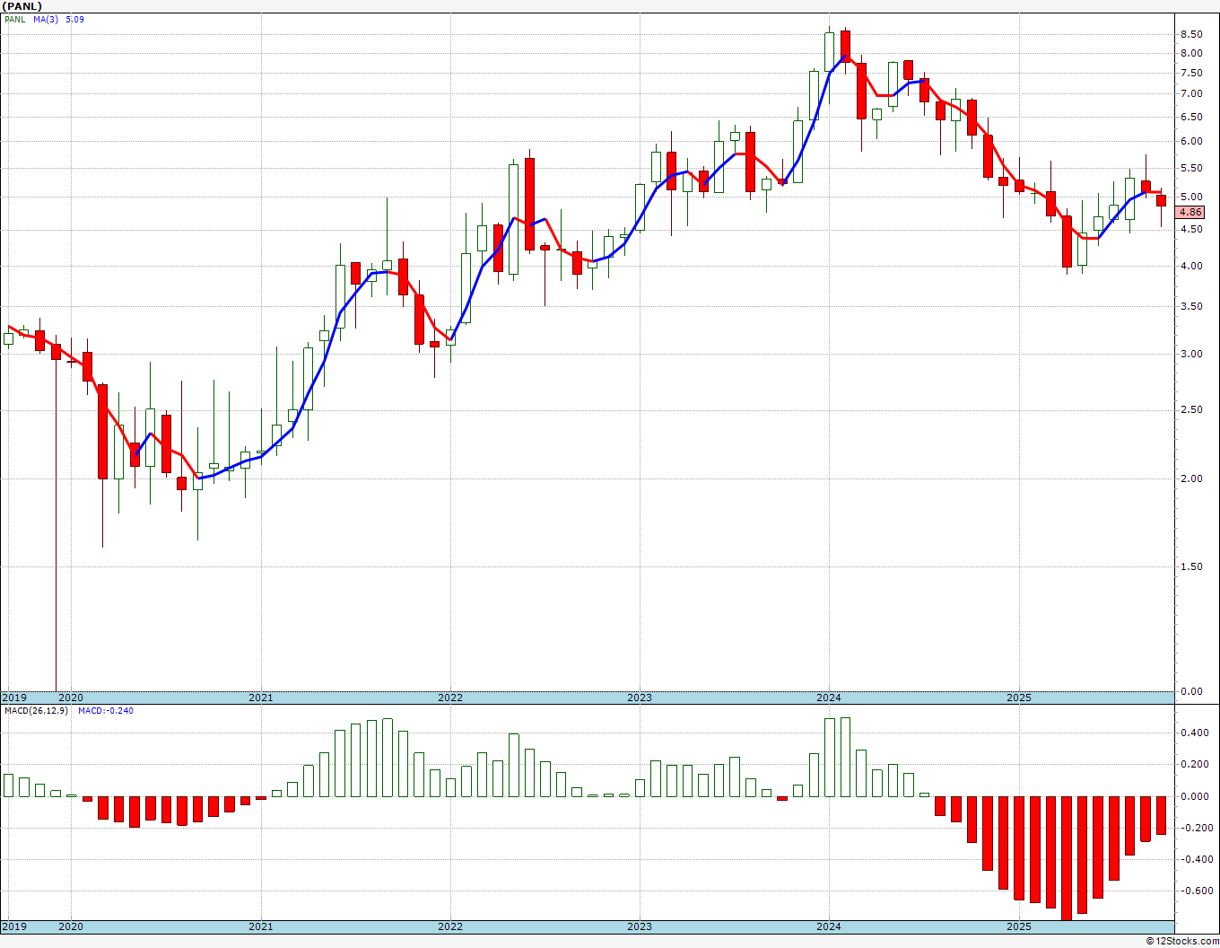Click the highlighted 4.86 last price tag

[1190, 213]
